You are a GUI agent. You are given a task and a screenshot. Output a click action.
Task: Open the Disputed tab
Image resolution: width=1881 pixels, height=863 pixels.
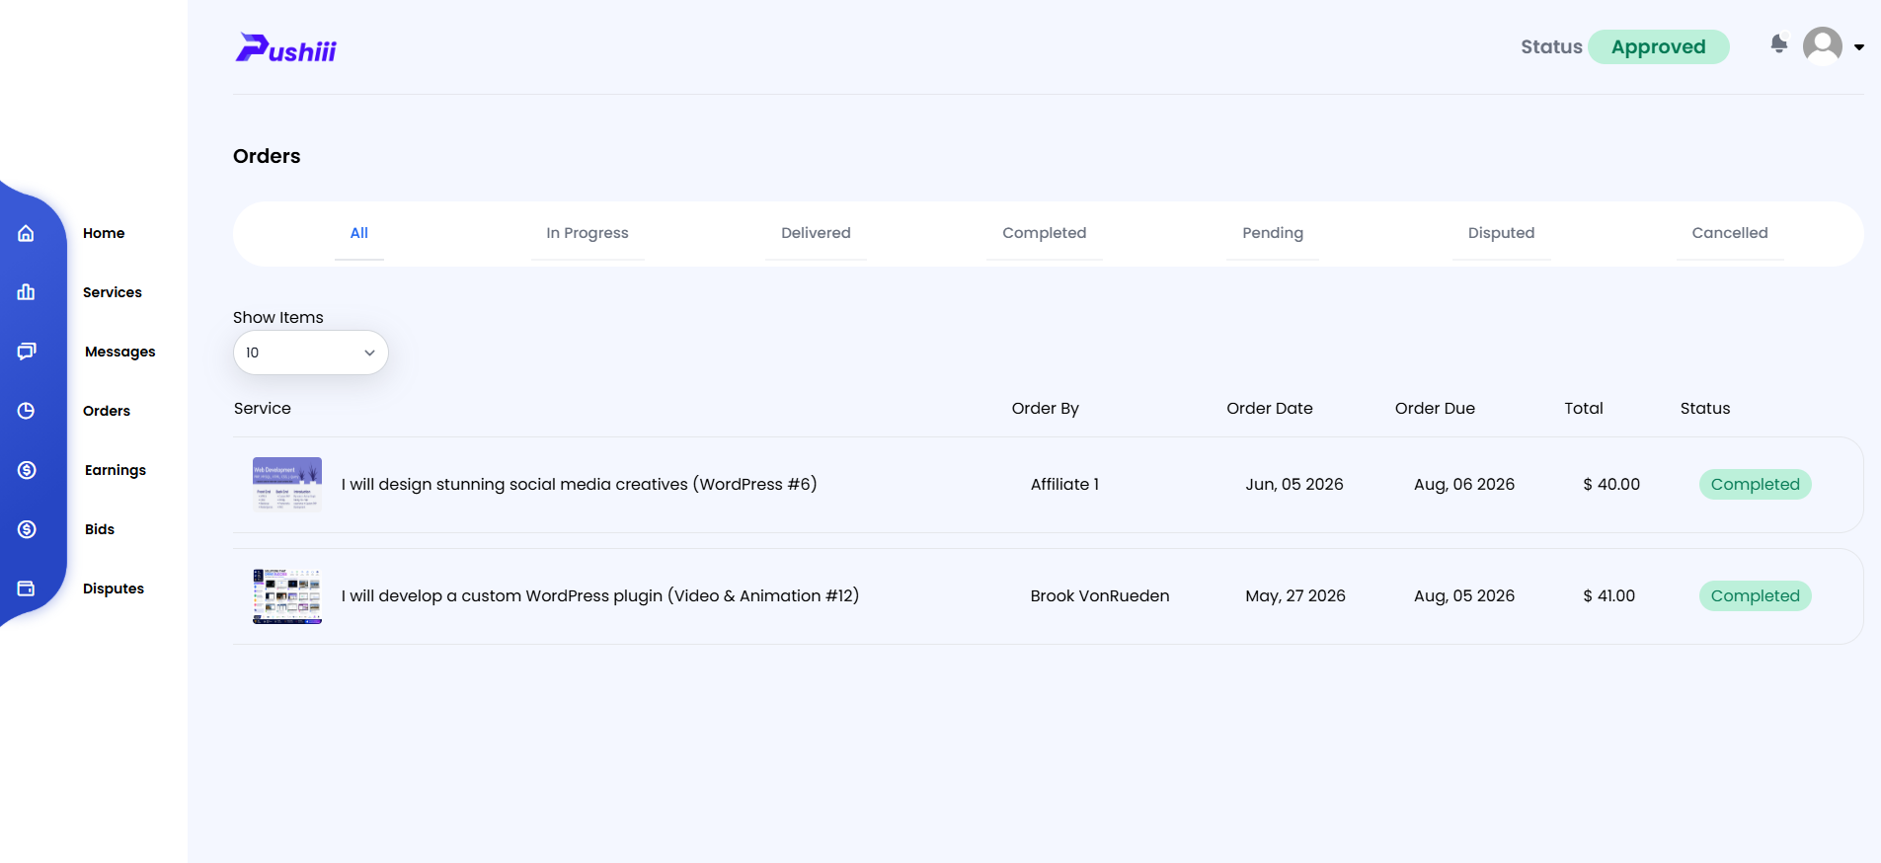[1501, 233]
